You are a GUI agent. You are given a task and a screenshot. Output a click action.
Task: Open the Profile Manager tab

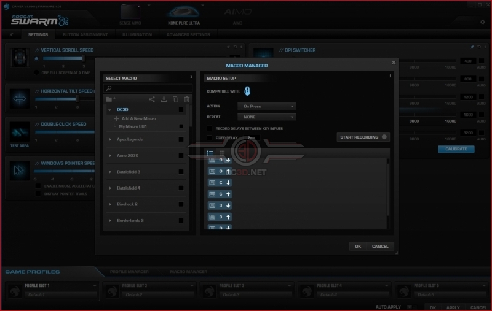(x=129, y=272)
